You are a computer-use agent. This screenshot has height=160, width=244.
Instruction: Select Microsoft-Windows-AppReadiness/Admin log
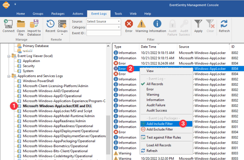click(x=54, y=121)
